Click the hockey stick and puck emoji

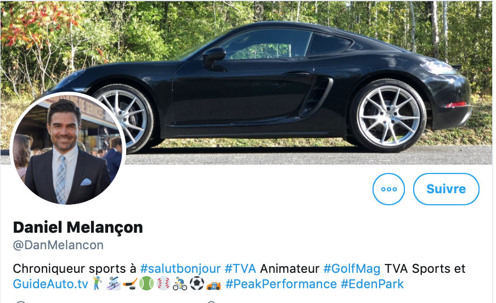(x=129, y=283)
